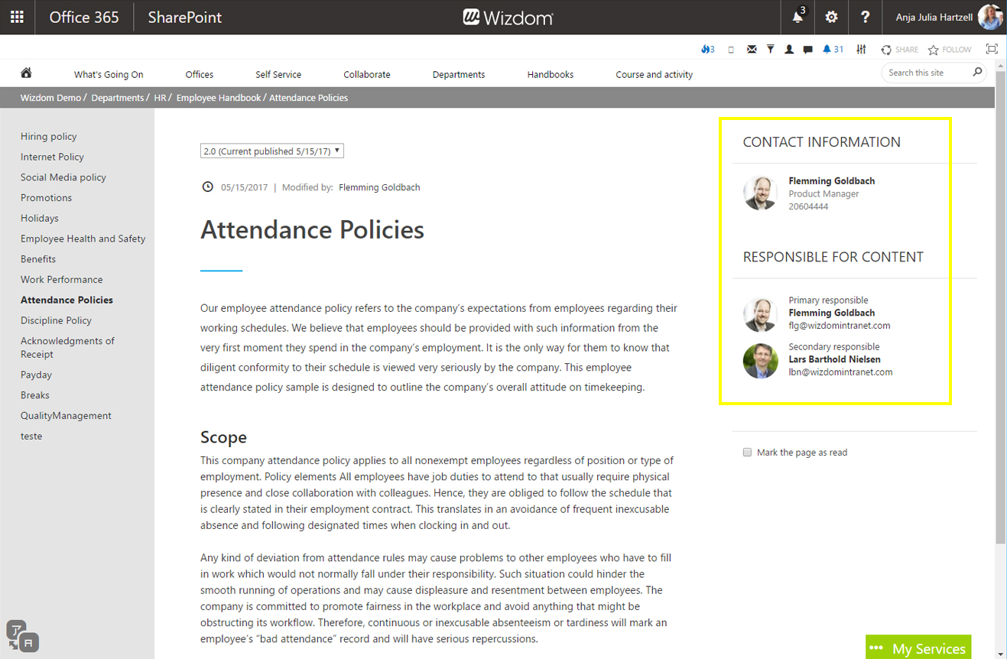Click the SHARE button
This screenshot has width=1007, height=659.
coord(899,50)
